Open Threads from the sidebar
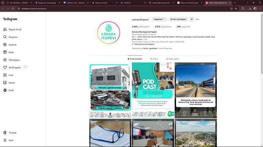263x147 pixels. (10, 133)
